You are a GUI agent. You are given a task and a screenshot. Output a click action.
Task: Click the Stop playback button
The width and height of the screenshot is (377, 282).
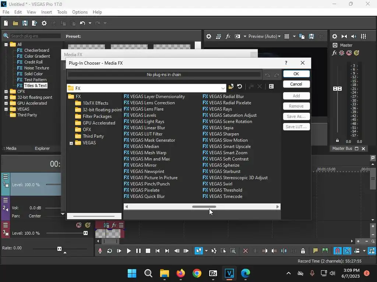(148, 251)
